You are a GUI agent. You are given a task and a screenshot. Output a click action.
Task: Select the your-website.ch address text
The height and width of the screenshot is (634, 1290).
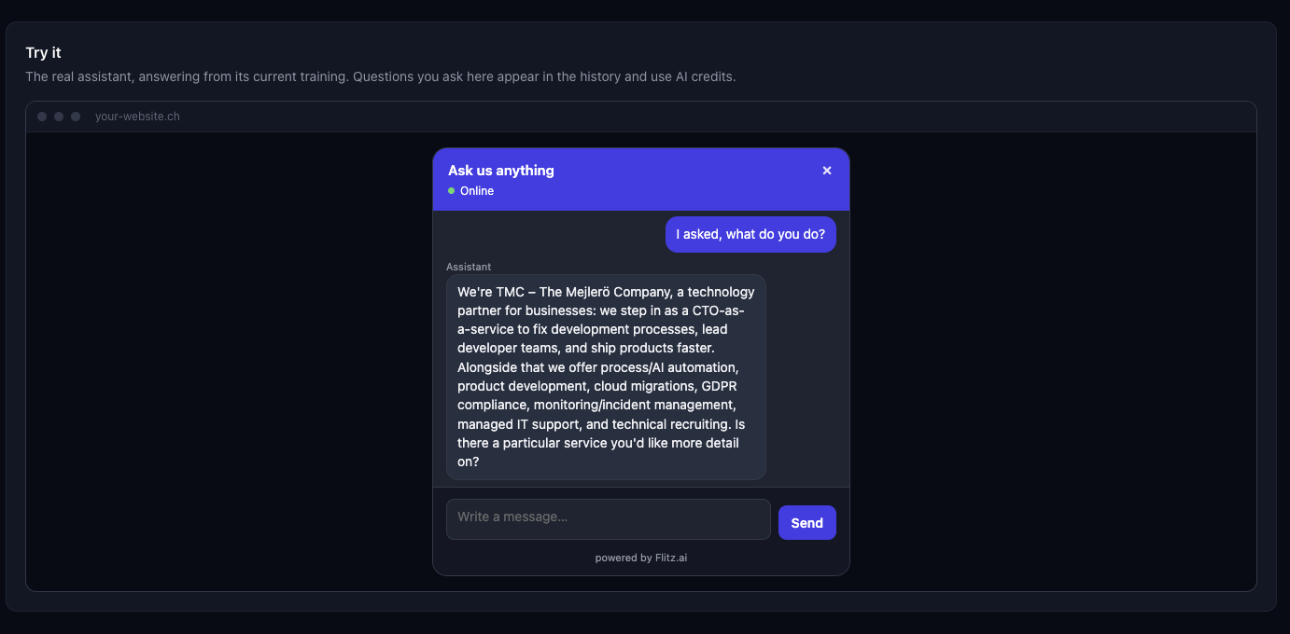[137, 117]
